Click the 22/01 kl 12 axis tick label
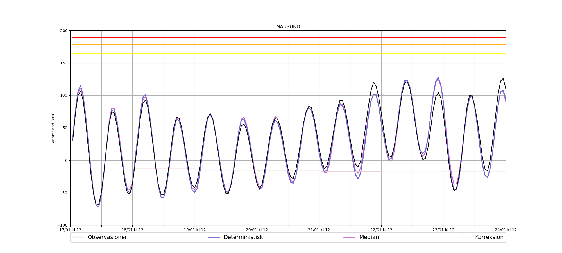Screen dimensions: 562x253 pyautogui.click(x=381, y=230)
